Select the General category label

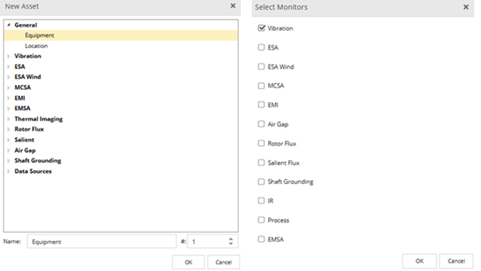click(26, 25)
